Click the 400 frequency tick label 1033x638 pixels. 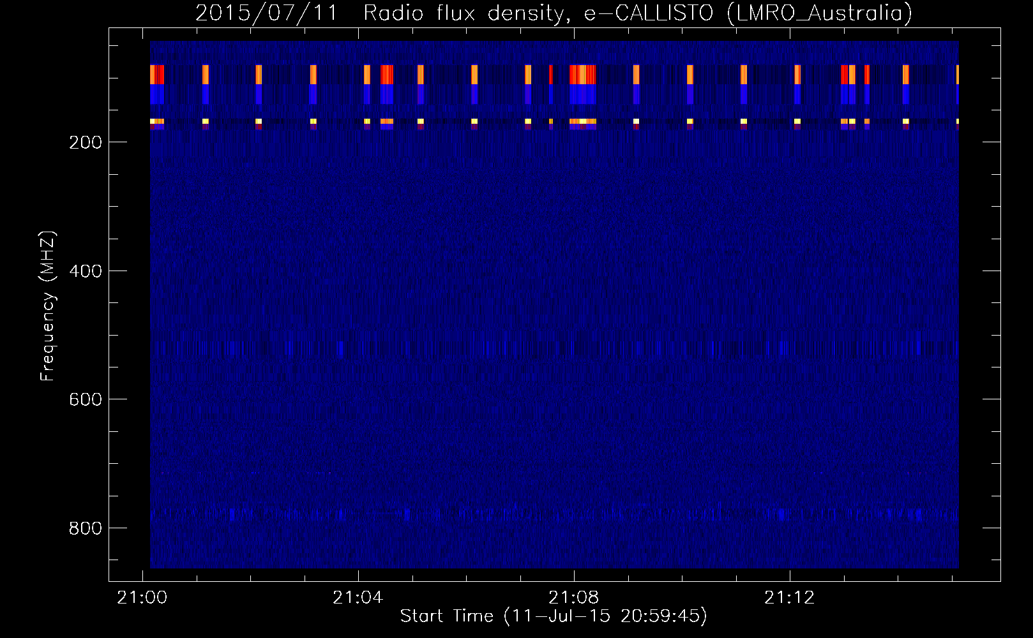click(x=86, y=271)
